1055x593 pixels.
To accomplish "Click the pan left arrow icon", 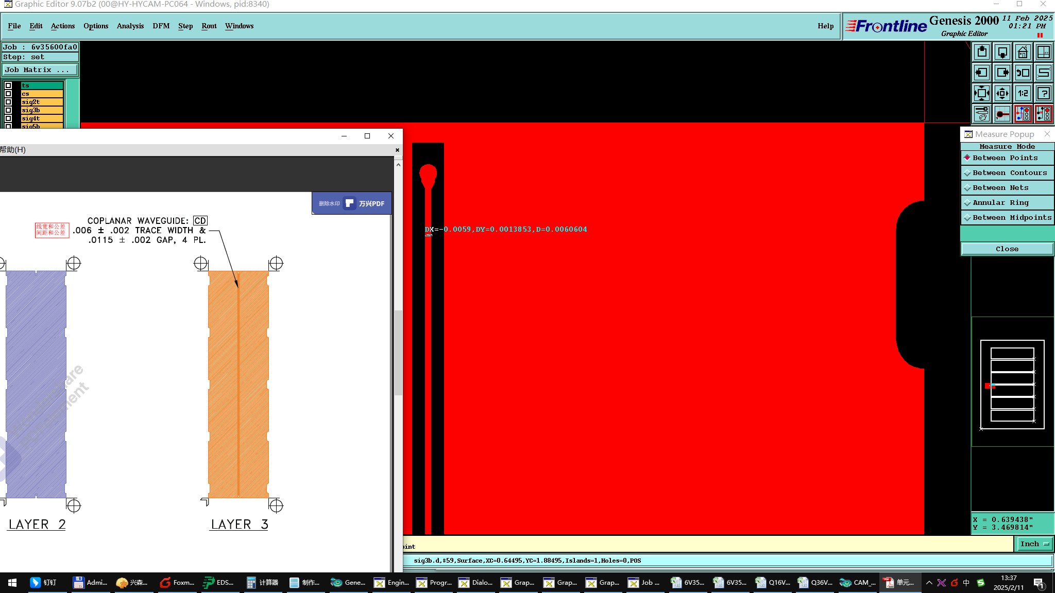I will click(982, 73).
